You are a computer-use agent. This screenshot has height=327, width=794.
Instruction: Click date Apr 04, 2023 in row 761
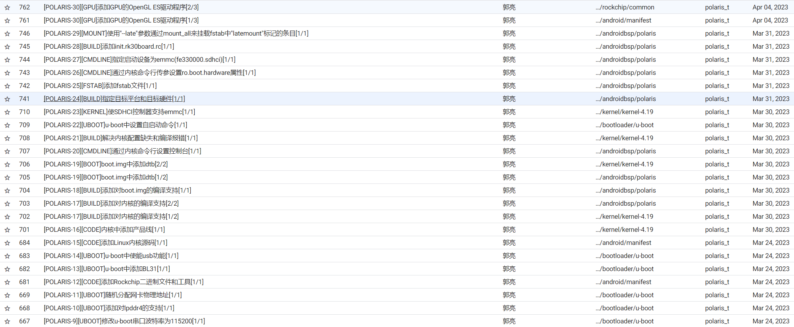[x=770, y=20]
